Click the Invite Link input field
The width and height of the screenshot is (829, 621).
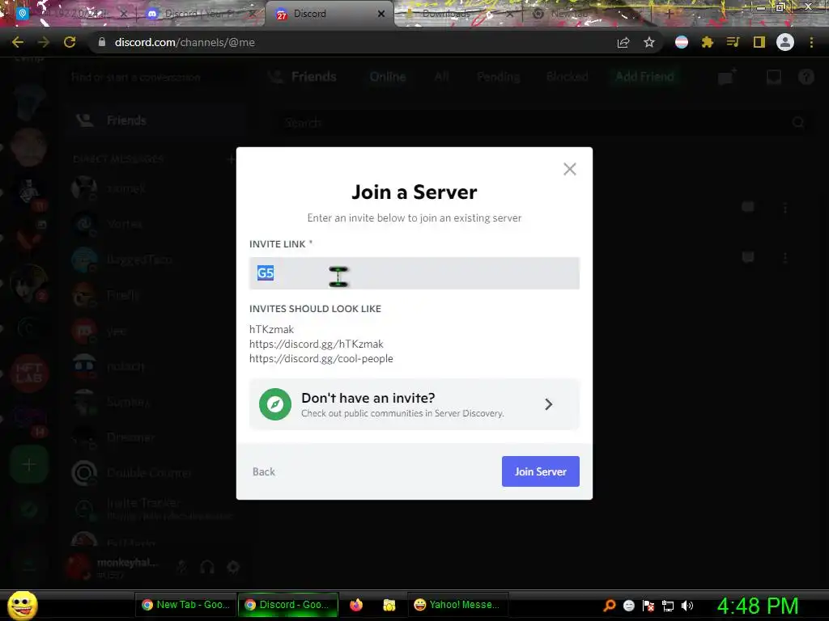coord(414,273)
